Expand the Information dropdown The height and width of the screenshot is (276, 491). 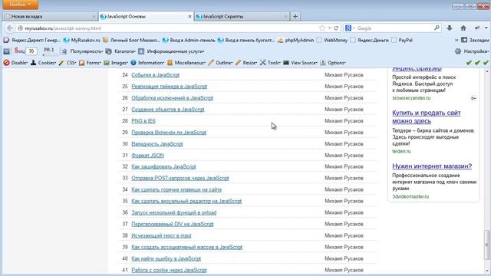(x=147, y=63)
